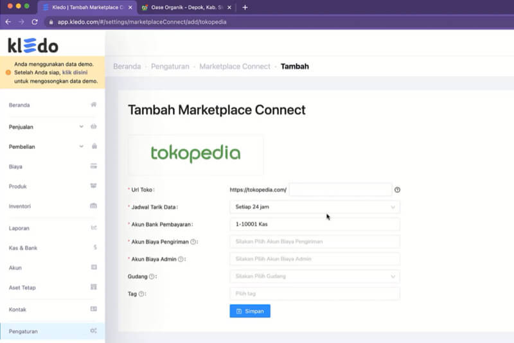
Task: Go to Beranda breadcrumb
Action: click(127, 67)
